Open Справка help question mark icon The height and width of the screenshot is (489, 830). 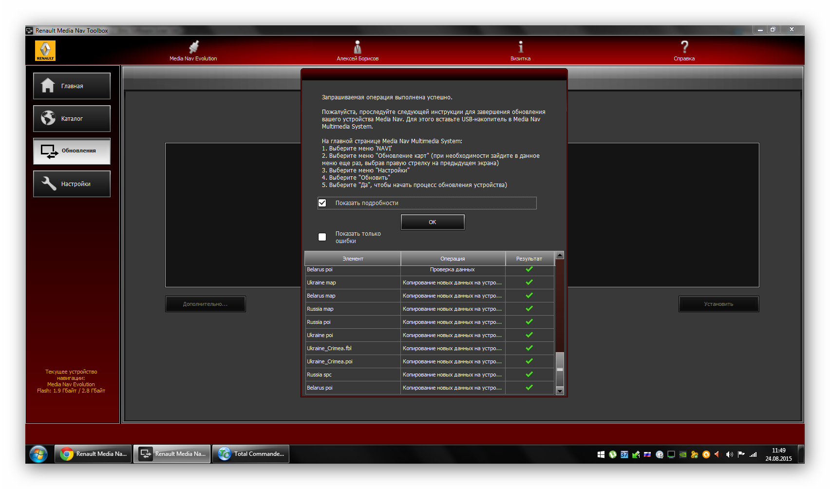(x=684, y=47)
